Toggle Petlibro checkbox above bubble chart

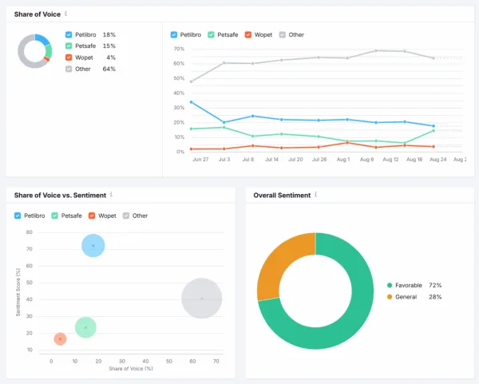(x=18, y=216)
